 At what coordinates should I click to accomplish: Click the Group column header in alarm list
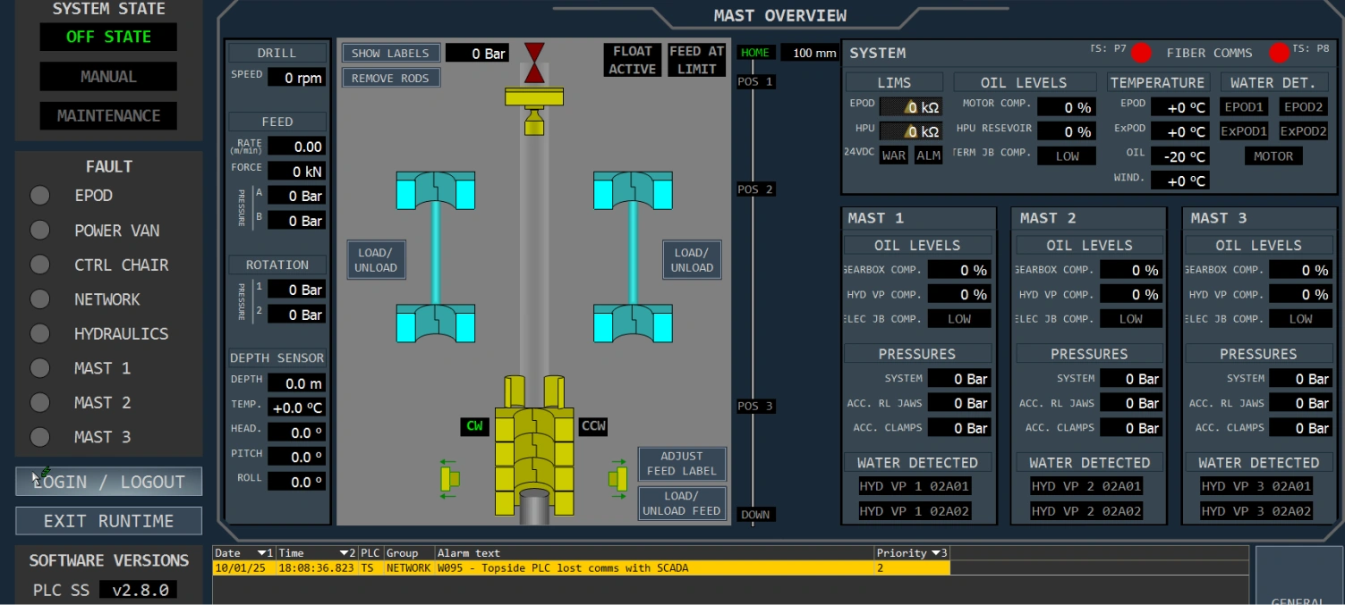[409, 553]
